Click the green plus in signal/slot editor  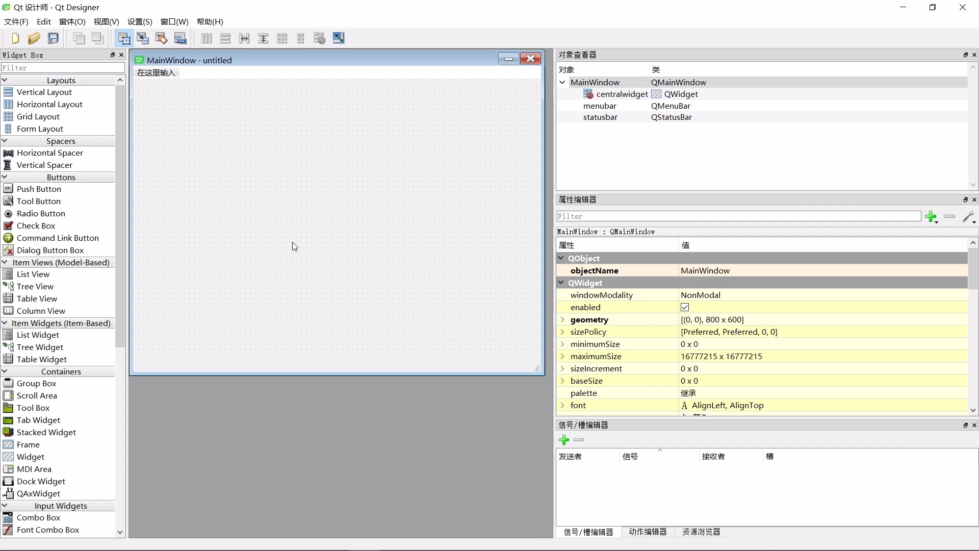click(564, 440)
